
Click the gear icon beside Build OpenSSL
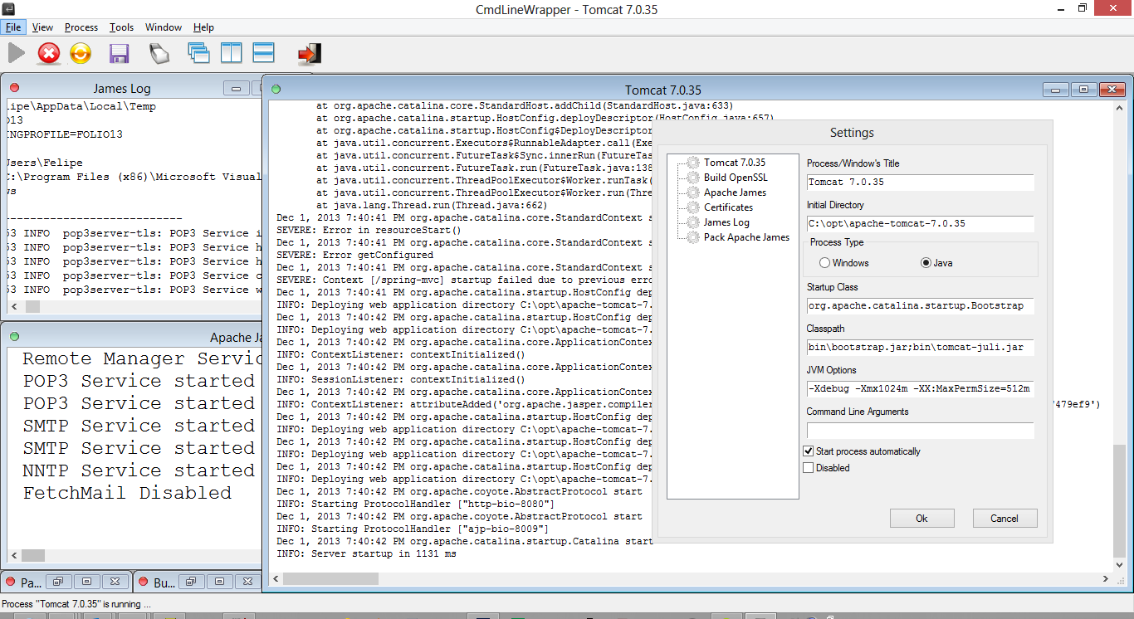[x=693, y=178]
